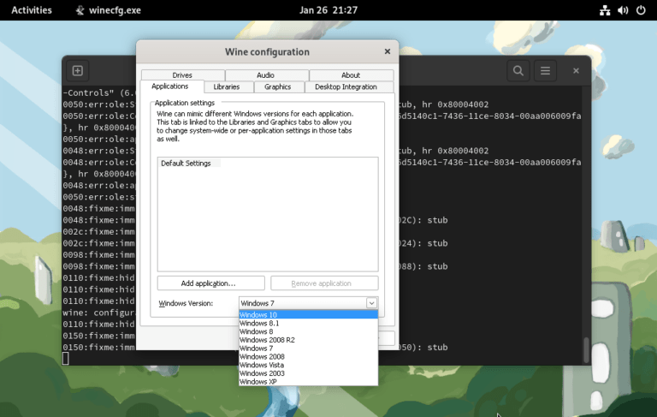Close the Wine configuration dialog
The height and width of the screenshot is (417, 657).
[388, 51]
